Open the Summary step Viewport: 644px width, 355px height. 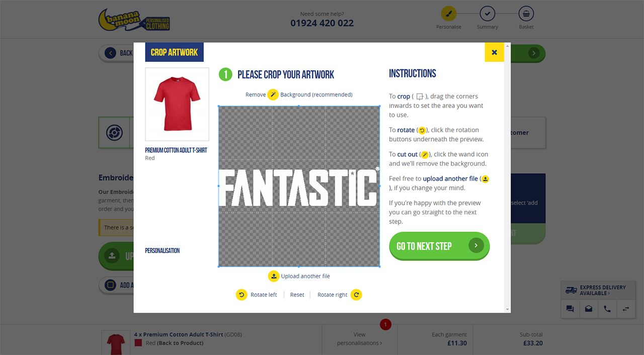487,14
